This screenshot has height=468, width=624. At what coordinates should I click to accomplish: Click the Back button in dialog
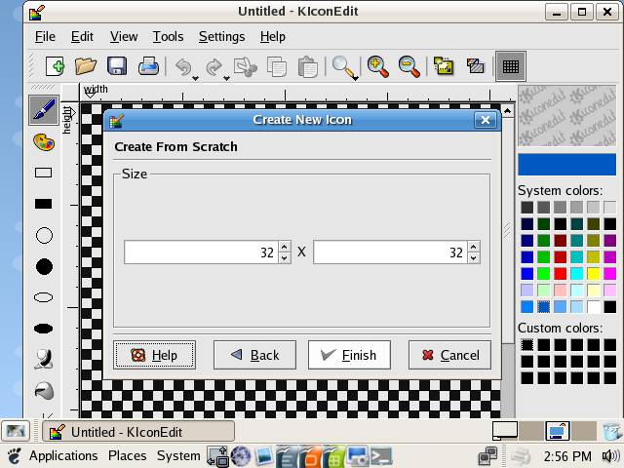[254, 355]
